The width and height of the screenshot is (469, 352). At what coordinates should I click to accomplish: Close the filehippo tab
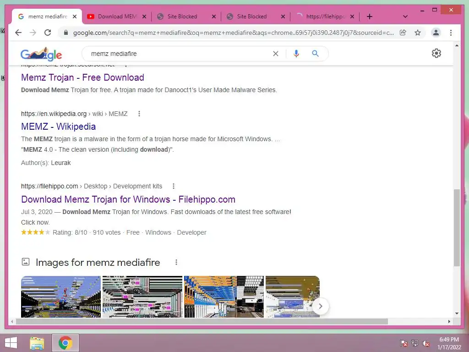352,16
